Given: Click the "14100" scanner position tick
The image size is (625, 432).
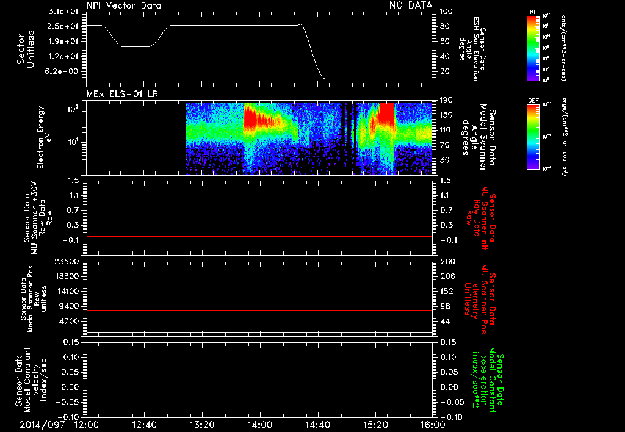Looking at the screenshot, I should 66,291.
